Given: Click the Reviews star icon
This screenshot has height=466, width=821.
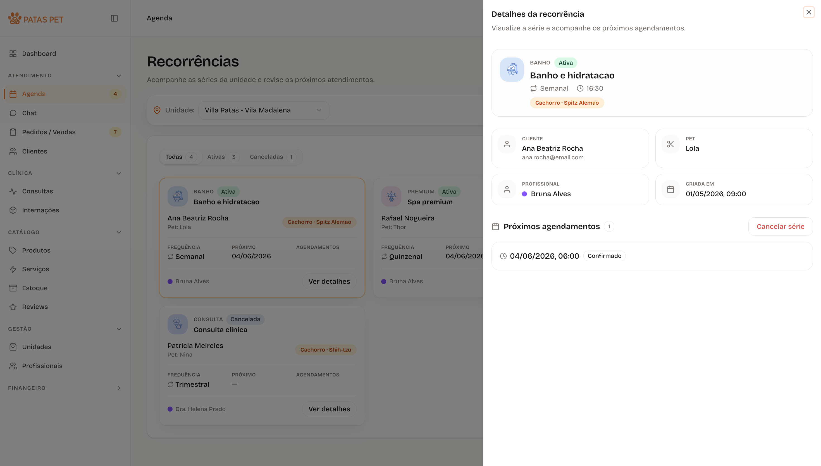Looking at the screenshot, I should coord(13,307).
